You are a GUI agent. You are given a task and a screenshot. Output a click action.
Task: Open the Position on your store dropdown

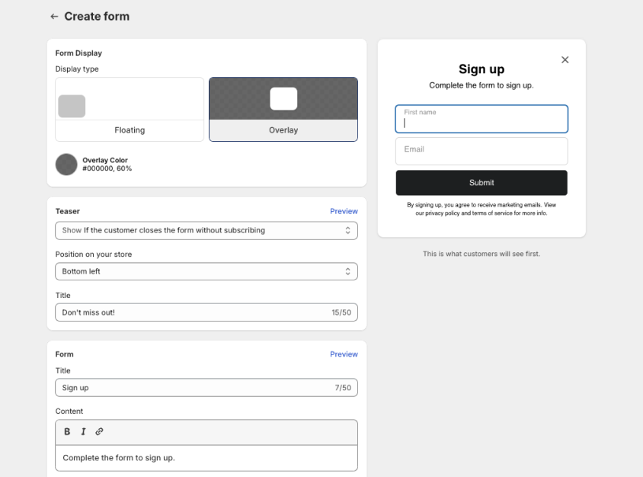click(x=206, y=271)
